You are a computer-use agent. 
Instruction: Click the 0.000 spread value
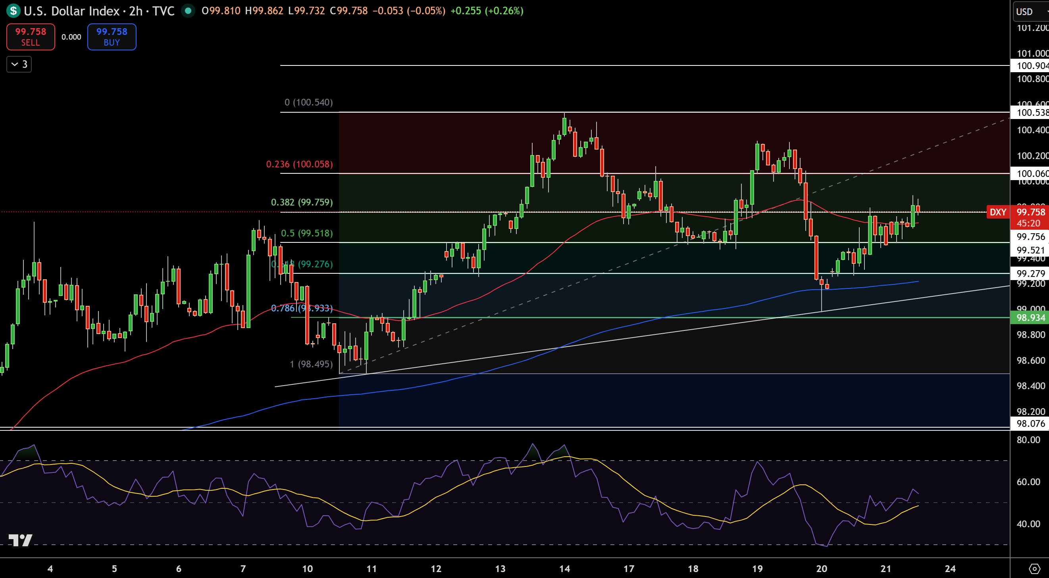click(71, 37)
